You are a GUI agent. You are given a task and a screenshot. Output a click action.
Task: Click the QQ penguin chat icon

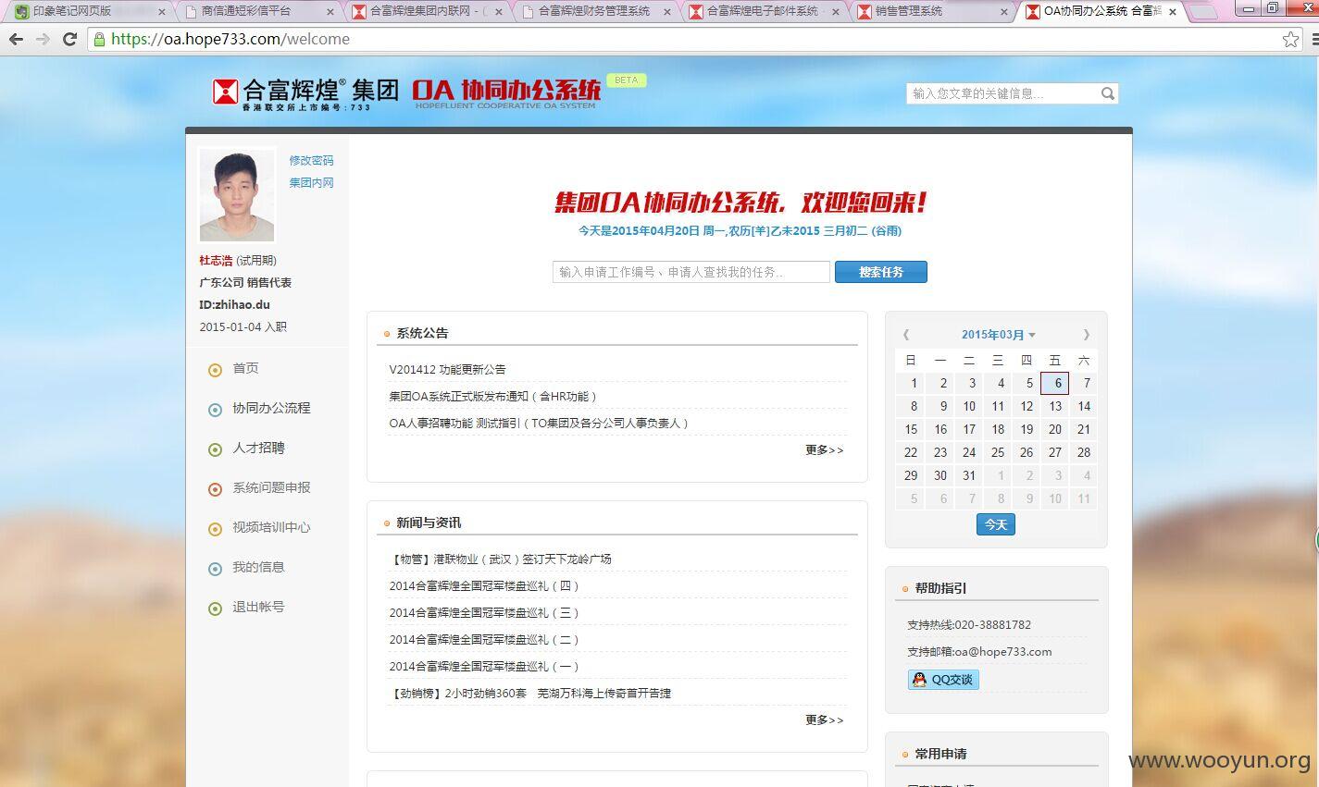point(919,680)
